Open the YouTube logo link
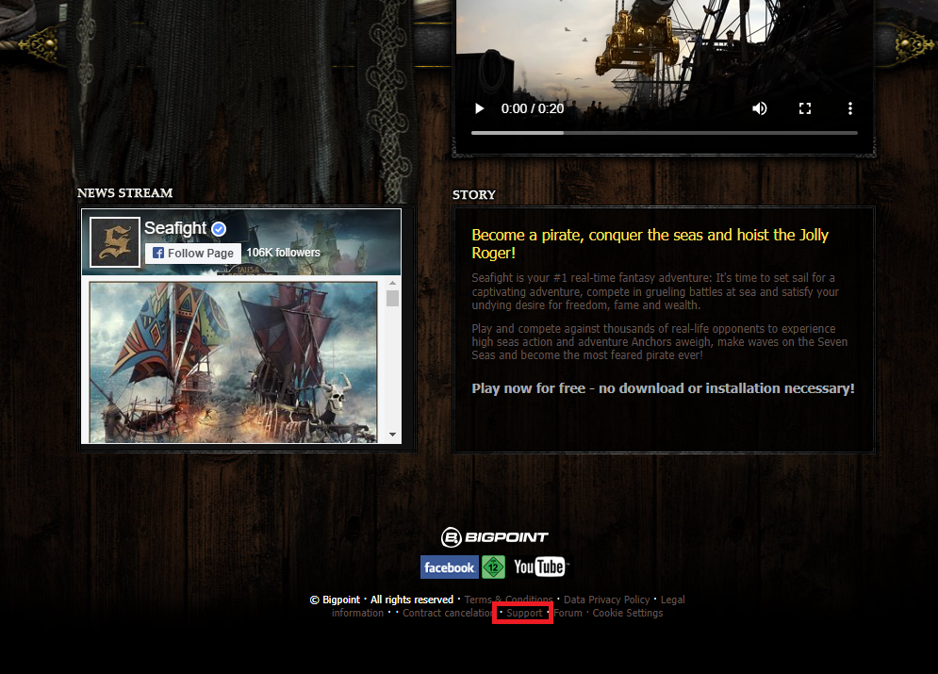The height and width of the screenshot is (674, 938). coord(539,567)
